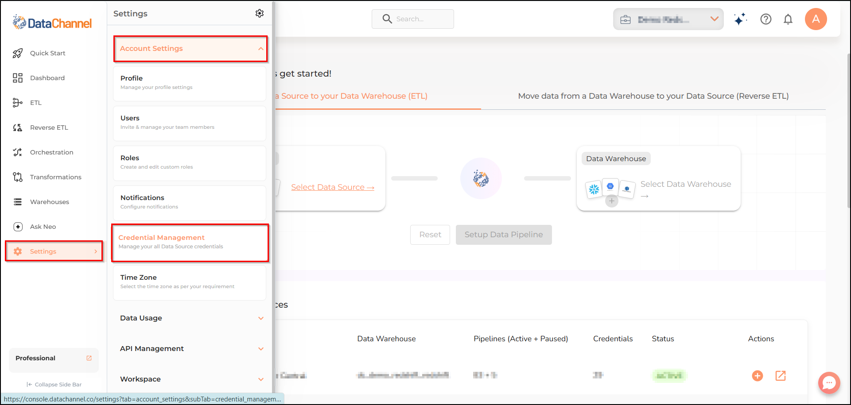Click Select Data Warehouse
This screenshot has height=405, width=851.
686,189
